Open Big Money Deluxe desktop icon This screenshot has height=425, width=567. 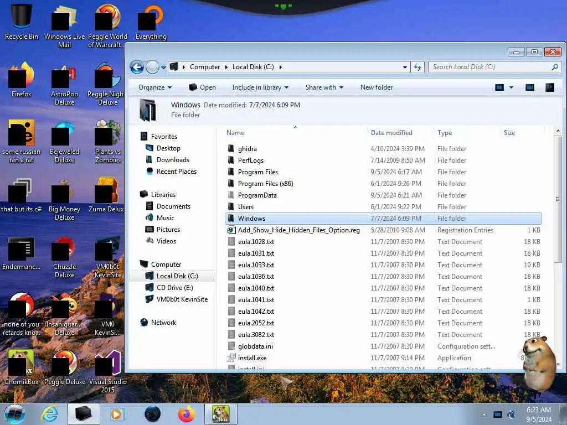click(x=64, y=199)
